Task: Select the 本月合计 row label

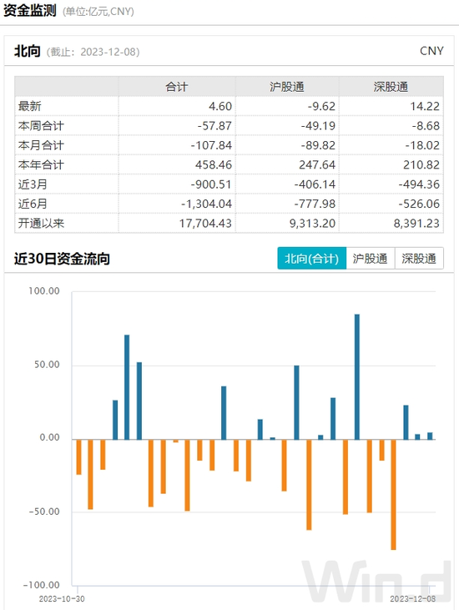Action: pyautogui.click(x=41, y=145)
